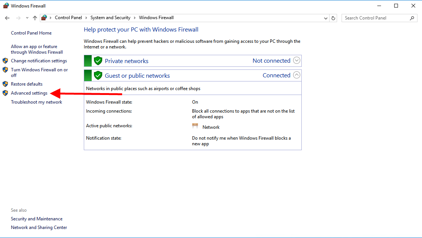Select Control Panel in the breadcrumb path
This screenshot has height=238, width=422.
[68, 18]
